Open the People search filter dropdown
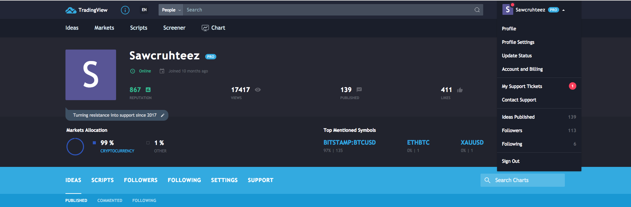Viewport: 631px width, 207px height. (171, 10)
